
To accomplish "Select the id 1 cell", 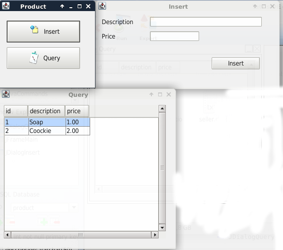I will point(16,122).
